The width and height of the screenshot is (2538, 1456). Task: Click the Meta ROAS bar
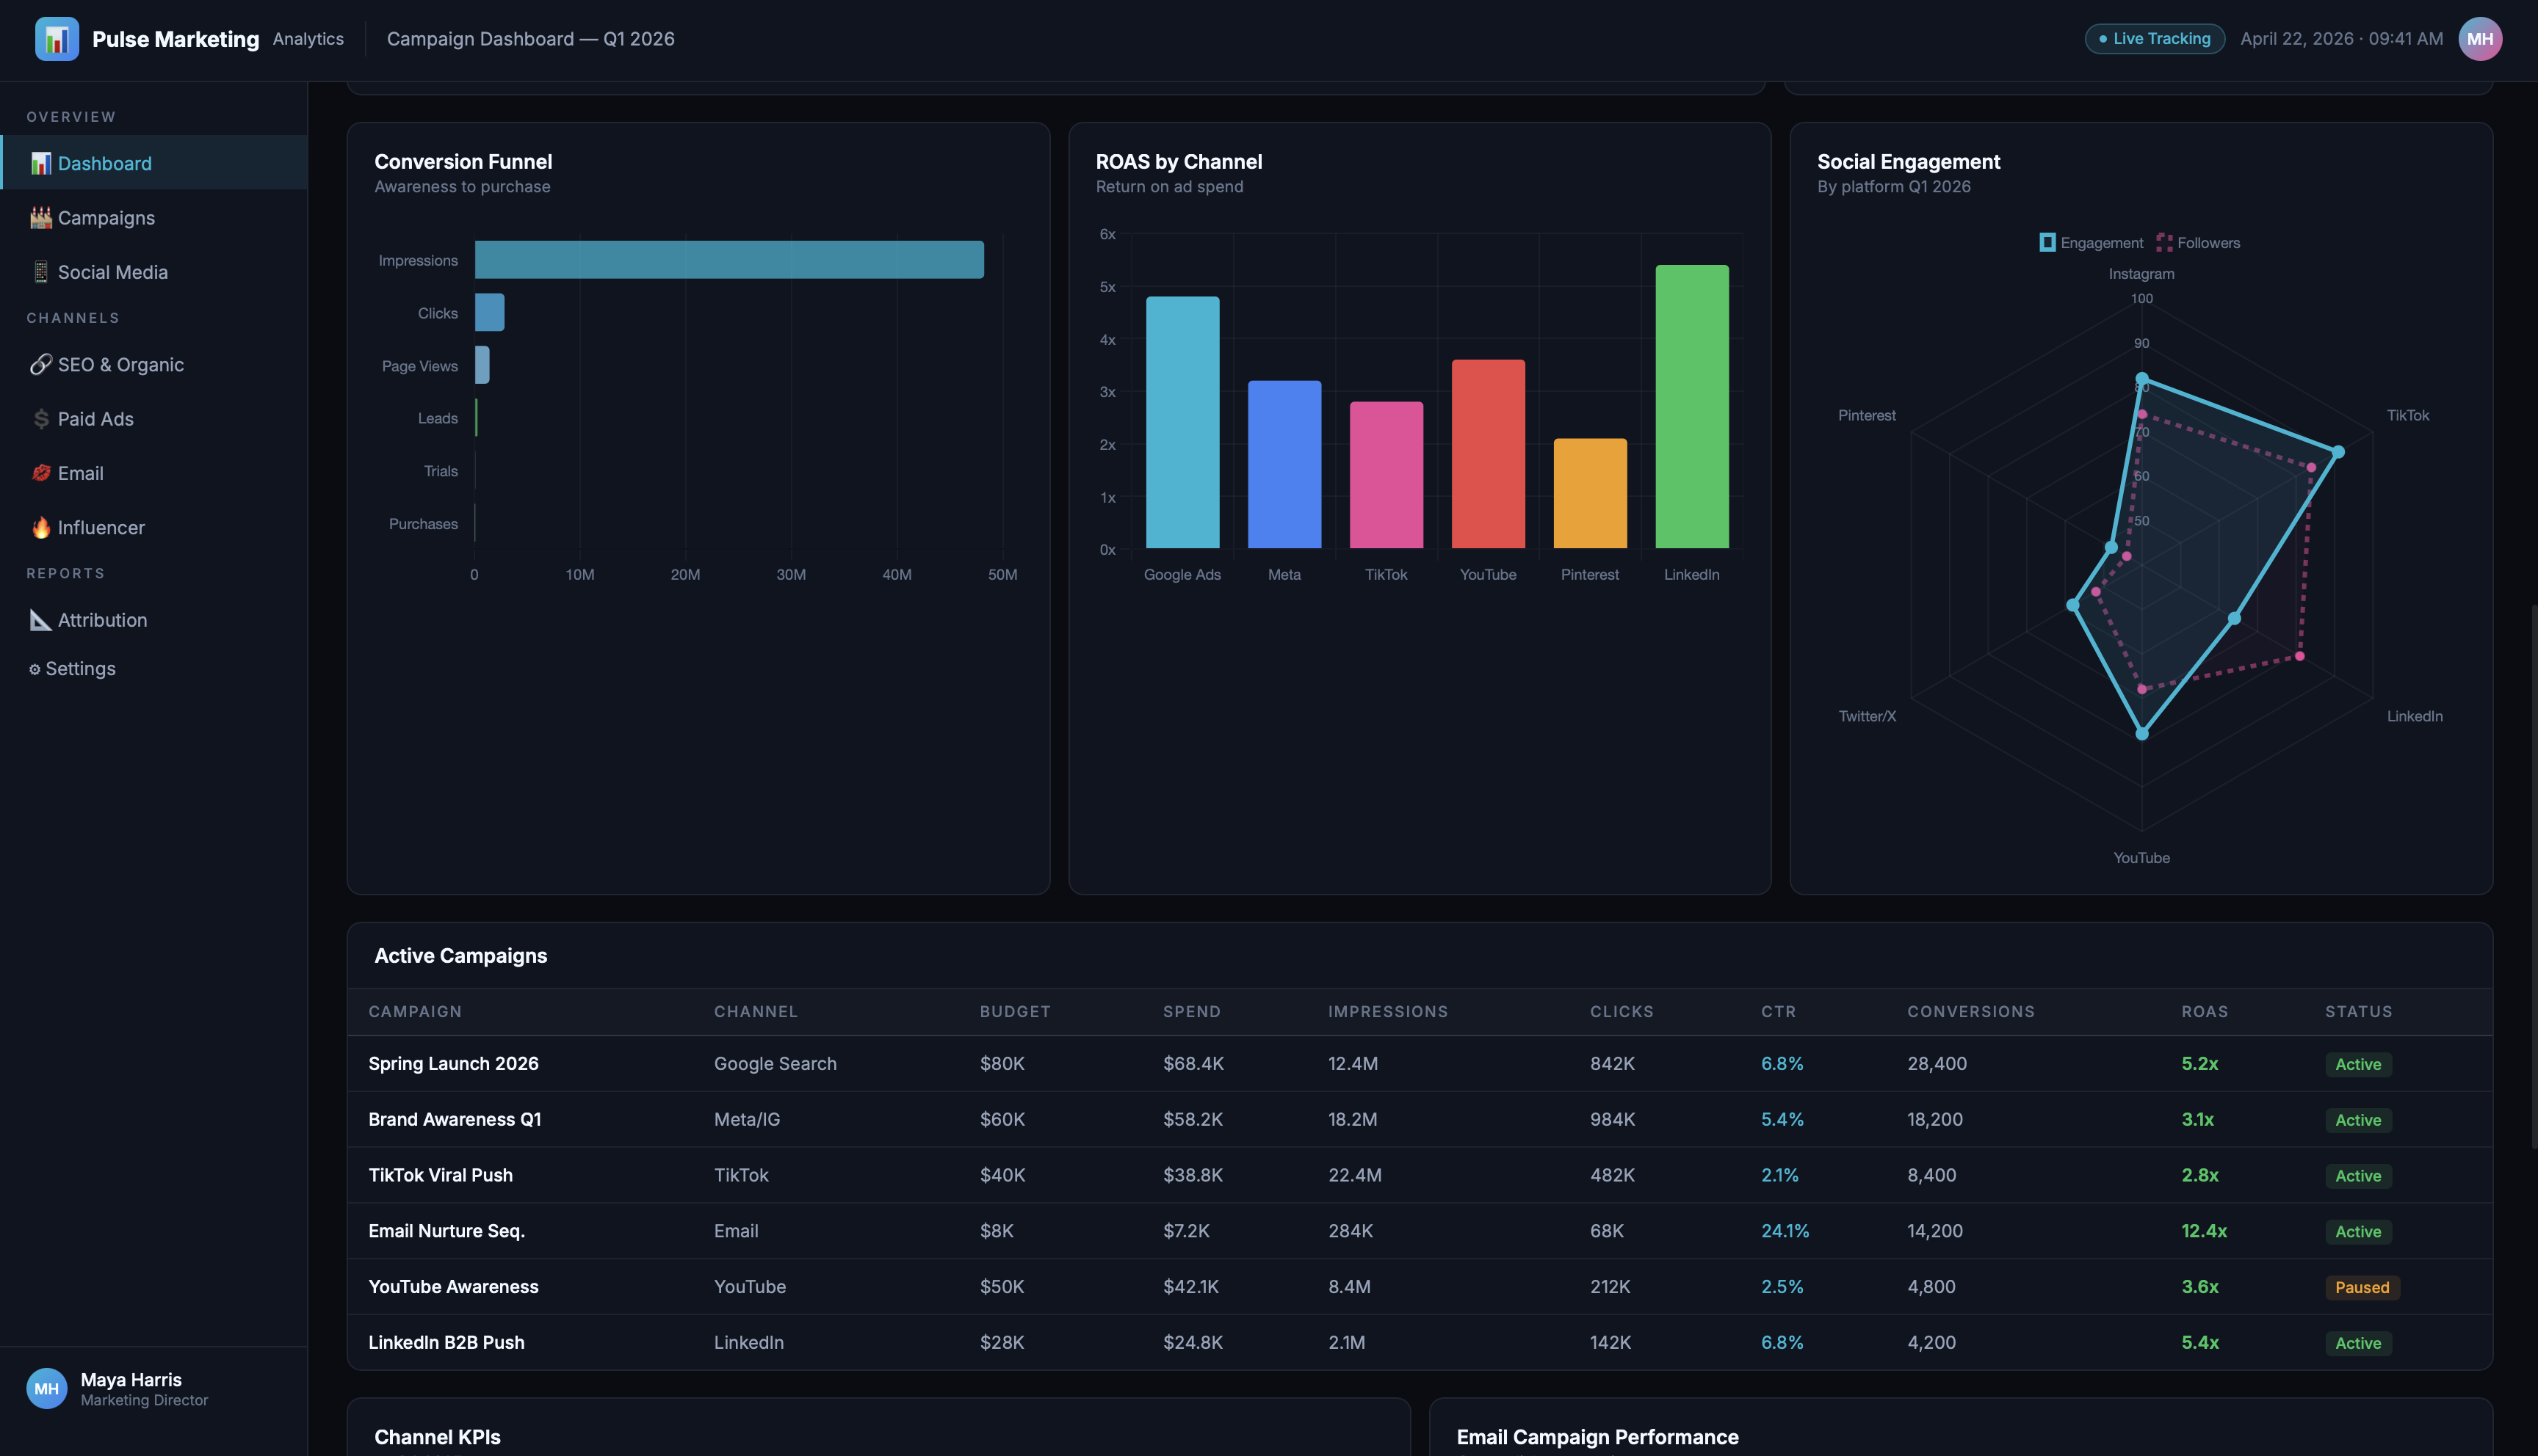point(1284,464)
